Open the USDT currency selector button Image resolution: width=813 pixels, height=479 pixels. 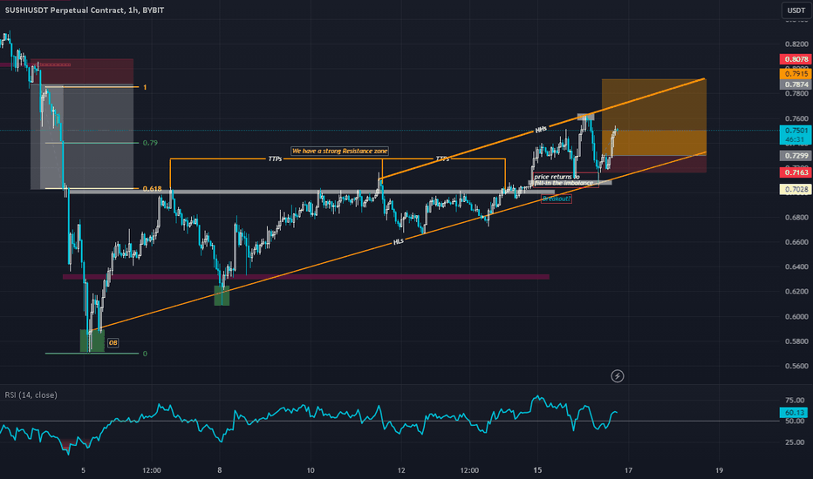(796, 10)
